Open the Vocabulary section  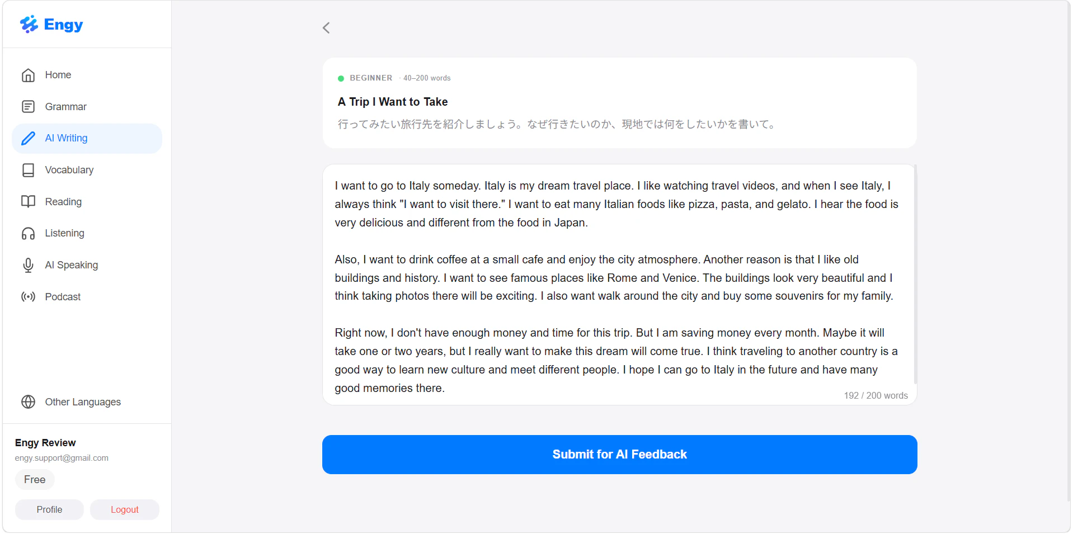(87, 170)
